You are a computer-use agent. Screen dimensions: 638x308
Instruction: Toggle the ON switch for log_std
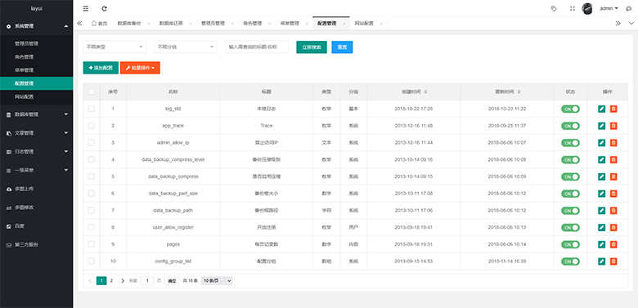(x=570, y=109)
